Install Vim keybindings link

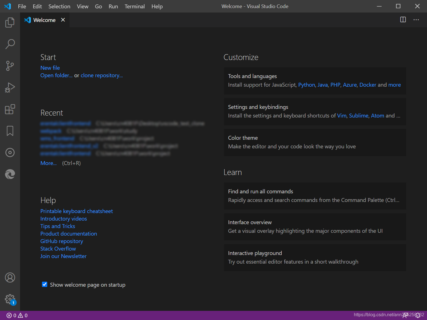[342, 116]
